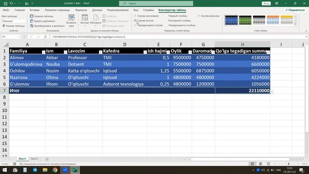The width and height of the screenshot is (309, 174).
Task: Select column H header
Action: tap(242, 44)
